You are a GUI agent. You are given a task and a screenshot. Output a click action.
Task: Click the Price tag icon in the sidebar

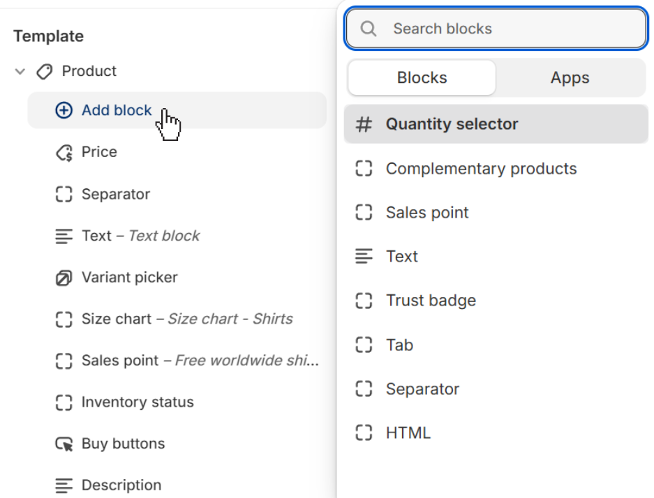point(64,152)
